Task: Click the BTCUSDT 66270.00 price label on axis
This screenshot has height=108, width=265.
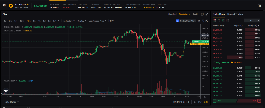Action: (x=201, y=42)
